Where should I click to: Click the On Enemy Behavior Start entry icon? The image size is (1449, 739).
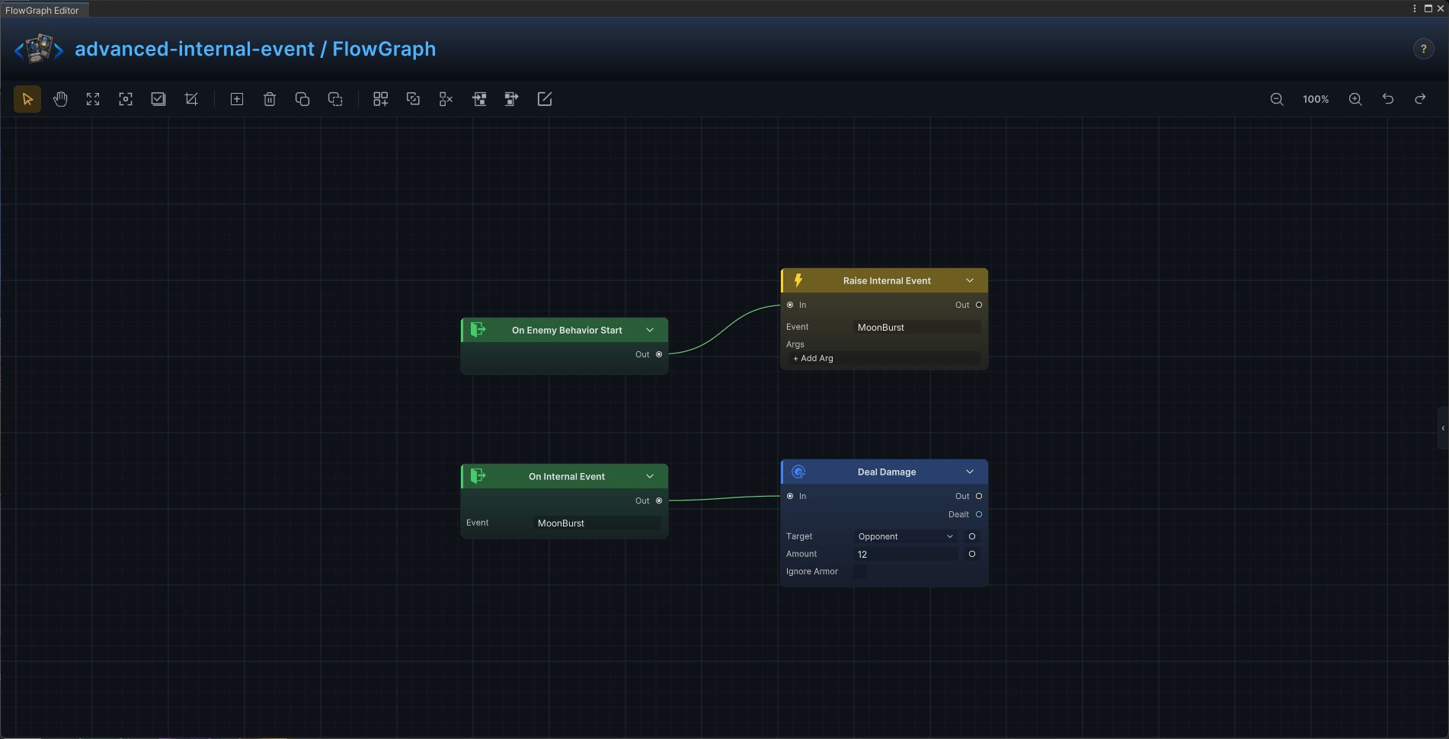pyautogui.click(x=478, y=330)
